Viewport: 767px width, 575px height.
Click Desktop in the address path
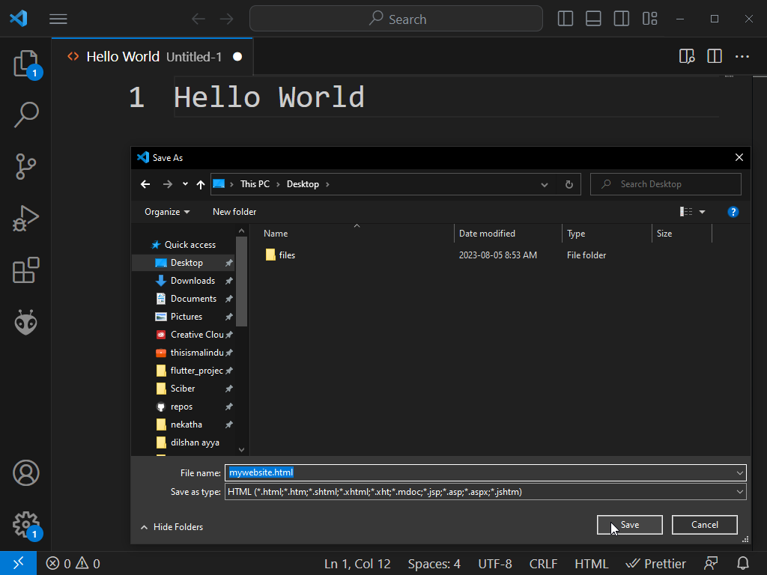click(x=303, y=184)
